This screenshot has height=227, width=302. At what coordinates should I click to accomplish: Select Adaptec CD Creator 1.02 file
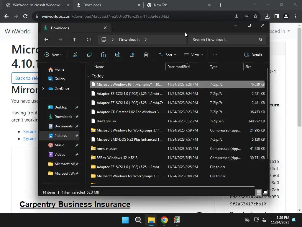click(177, 112)
